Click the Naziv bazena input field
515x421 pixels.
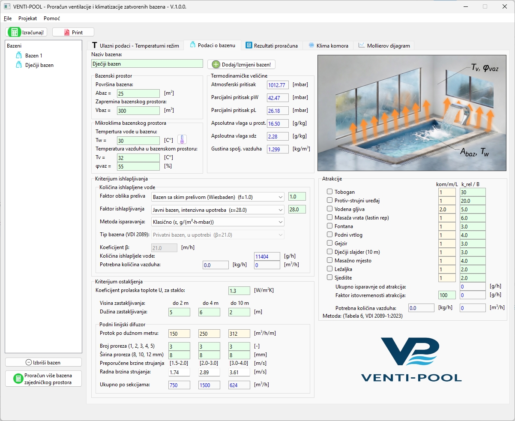pyautogui.click(x=147, y=64)
